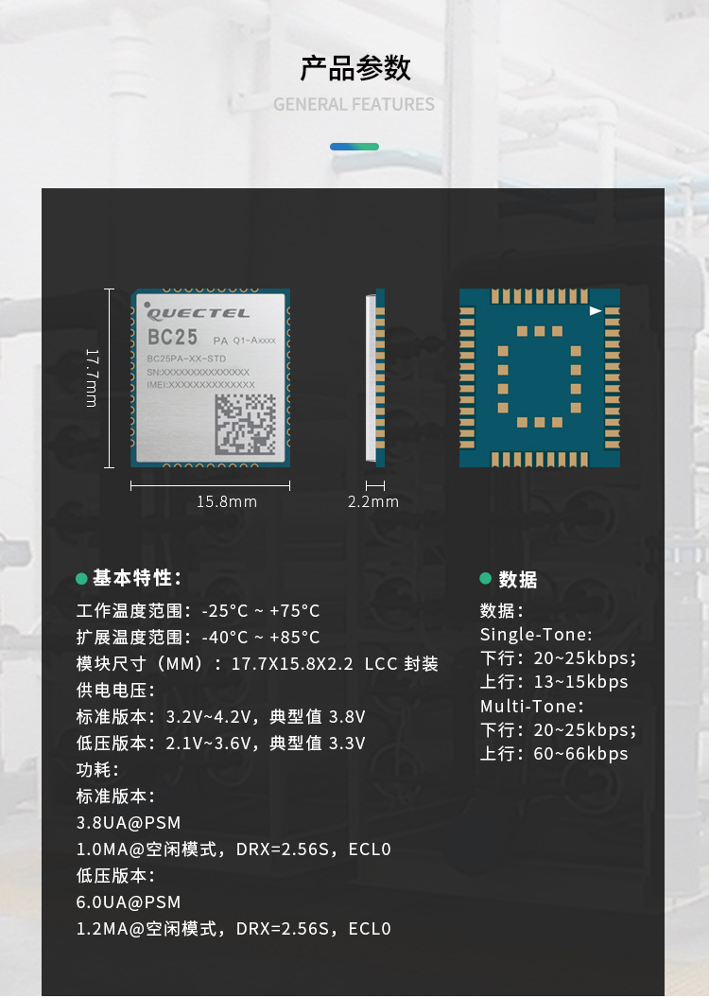
Task: Click the white pin-1 triangle marker
Action: [x=596, y=311]
